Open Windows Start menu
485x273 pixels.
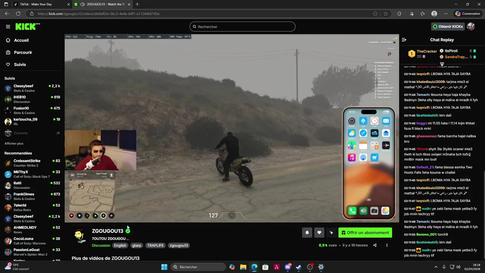pyautogui.click(x=164, y=267)
